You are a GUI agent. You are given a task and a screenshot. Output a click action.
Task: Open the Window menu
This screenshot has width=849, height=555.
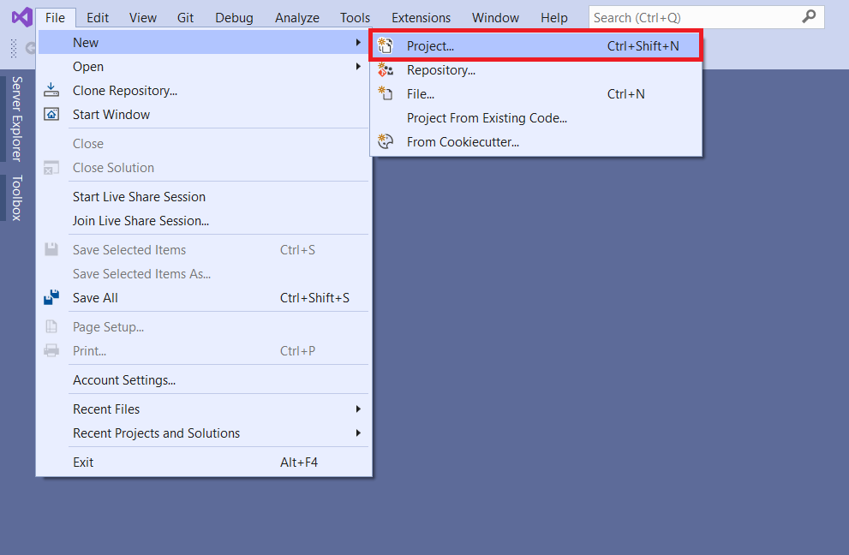(495, 18)
